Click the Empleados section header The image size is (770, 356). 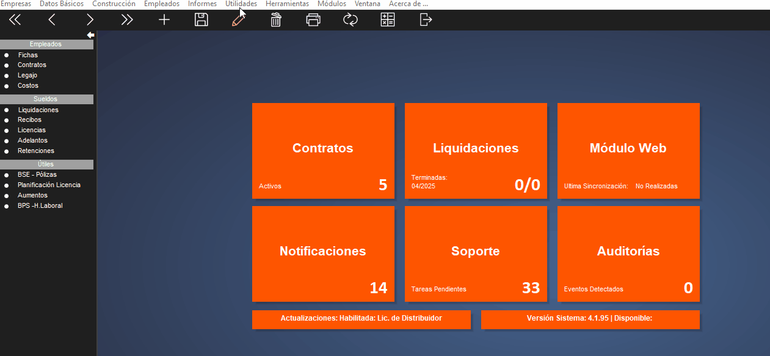[x=46, y=44]
